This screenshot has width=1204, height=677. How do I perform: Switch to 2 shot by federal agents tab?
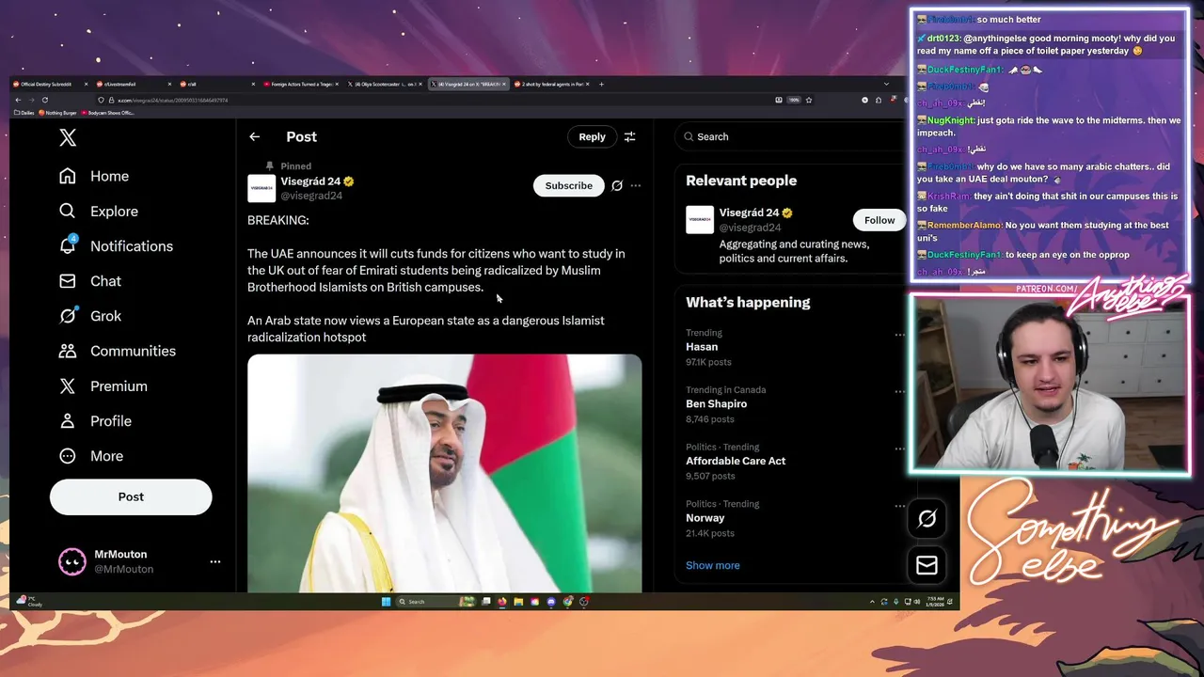(x=551, y=84)
